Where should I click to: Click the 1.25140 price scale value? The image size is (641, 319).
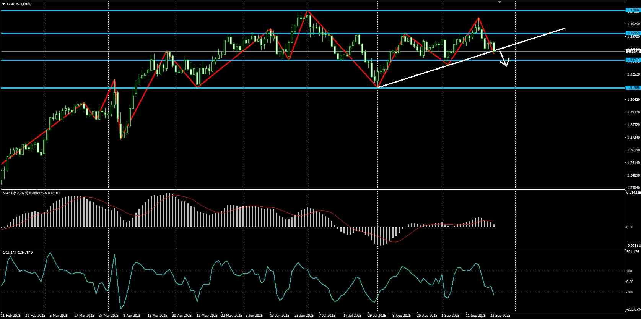(x=634, y=163)
